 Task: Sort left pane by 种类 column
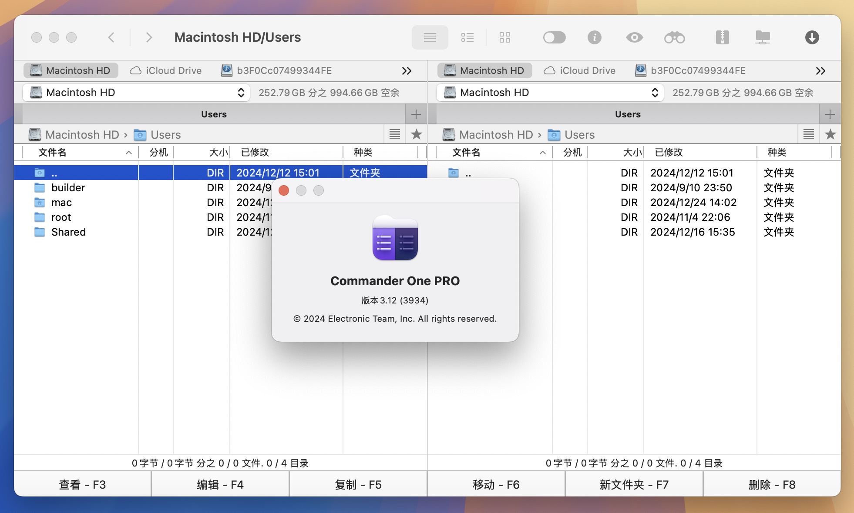(381, 152)
